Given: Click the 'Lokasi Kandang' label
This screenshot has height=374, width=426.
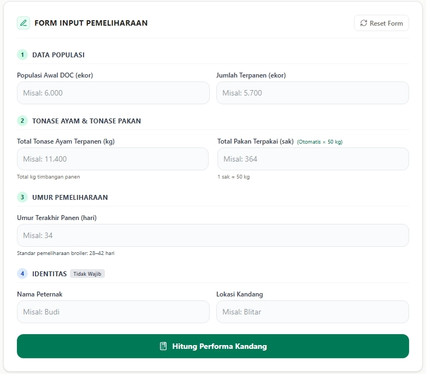Looking at the screenshot, I should 240,294.
